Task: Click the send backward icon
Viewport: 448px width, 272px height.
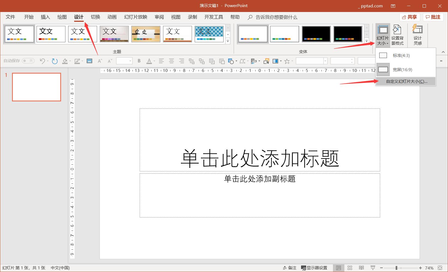Action: pyautogui.click(x=222, y=61)
